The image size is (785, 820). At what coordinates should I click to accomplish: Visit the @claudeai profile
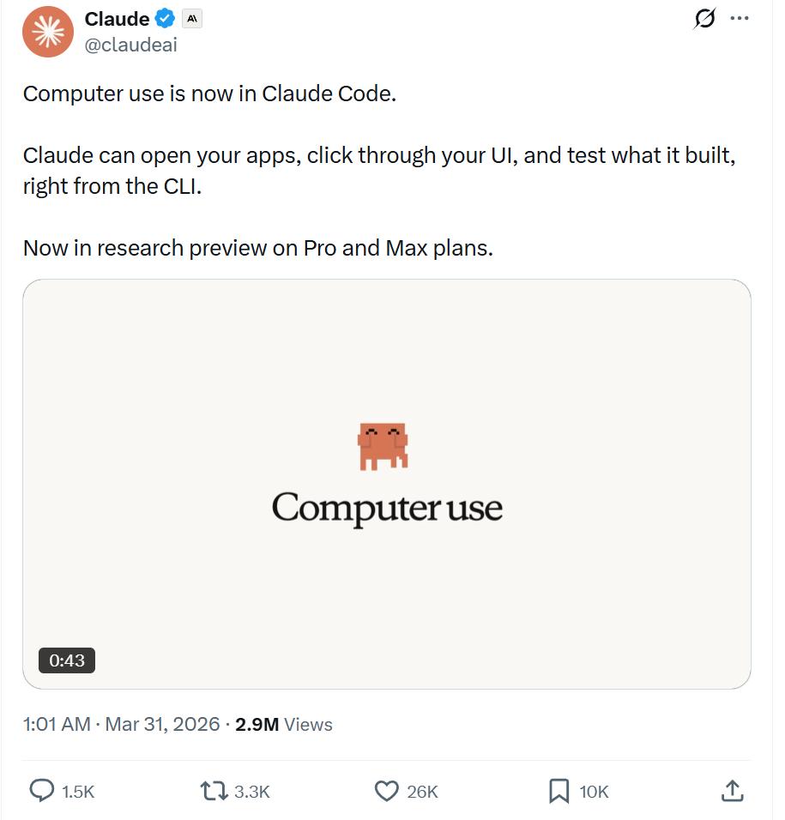(130, 45)
